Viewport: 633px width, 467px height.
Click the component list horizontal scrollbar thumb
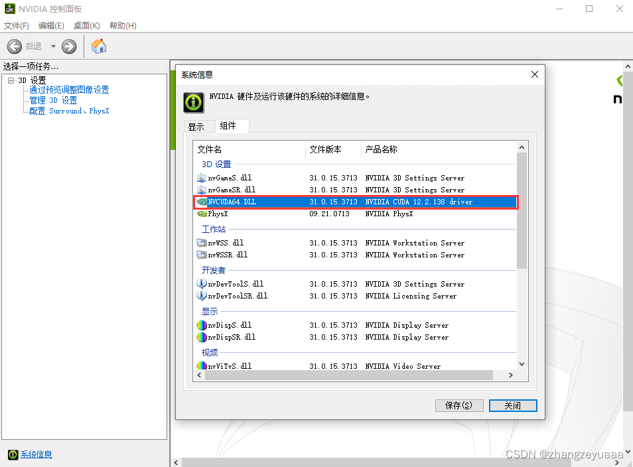pyautogui.click(x=349, y=375)
